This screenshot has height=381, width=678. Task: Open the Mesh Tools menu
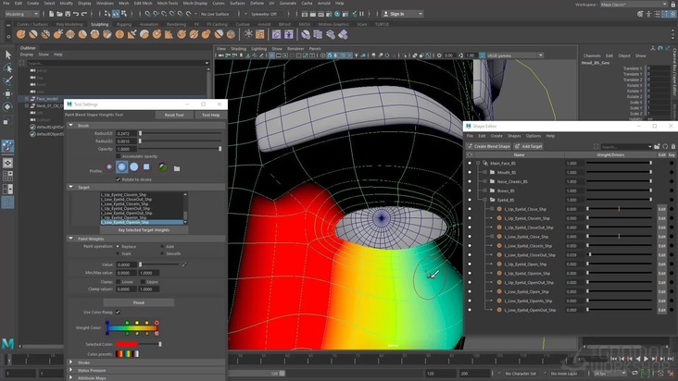point(167,3)
